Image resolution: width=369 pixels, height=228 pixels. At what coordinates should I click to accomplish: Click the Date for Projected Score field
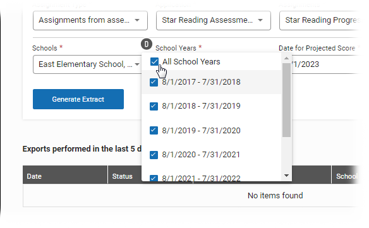coord(326,64)
